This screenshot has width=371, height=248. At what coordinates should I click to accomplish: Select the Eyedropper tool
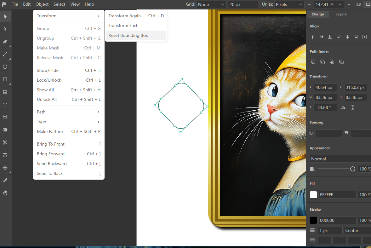coord(5,180)
